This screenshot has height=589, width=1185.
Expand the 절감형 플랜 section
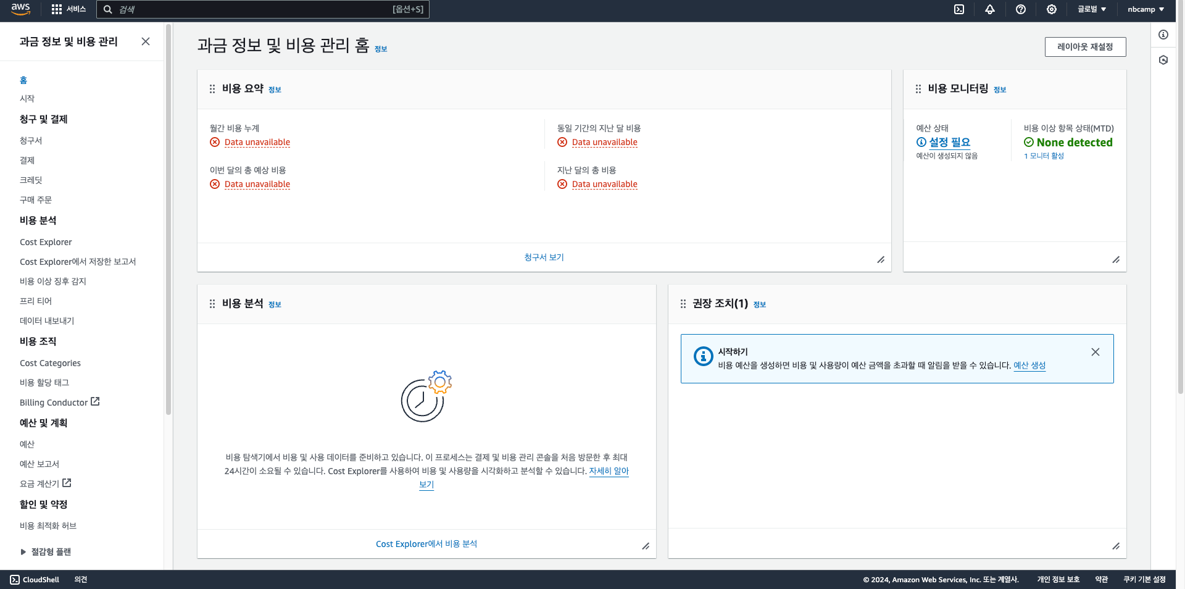[x=46, y=552]
